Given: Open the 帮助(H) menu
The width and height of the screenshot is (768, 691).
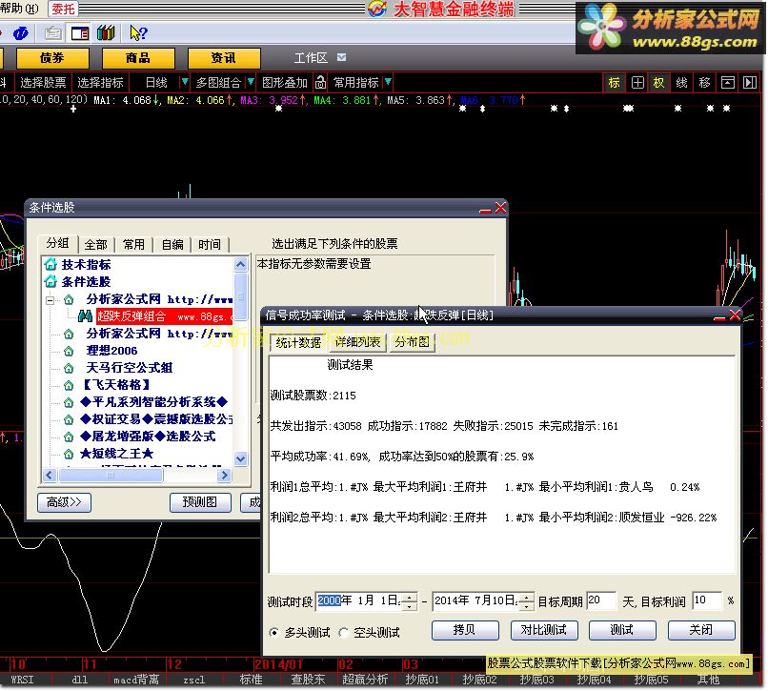Looking at the screenshot, I should (20, 8).
